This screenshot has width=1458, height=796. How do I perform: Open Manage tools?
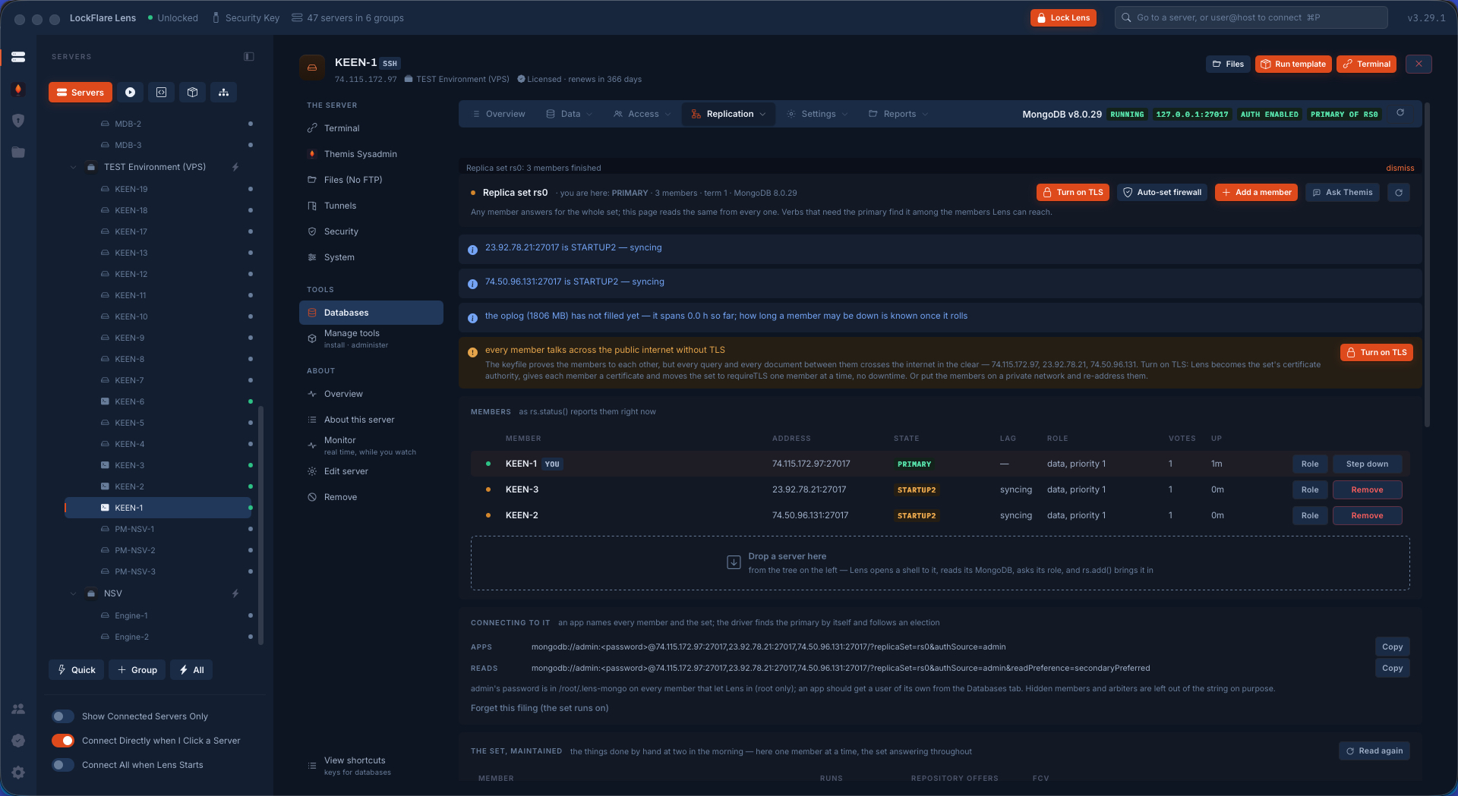[371, 338]
